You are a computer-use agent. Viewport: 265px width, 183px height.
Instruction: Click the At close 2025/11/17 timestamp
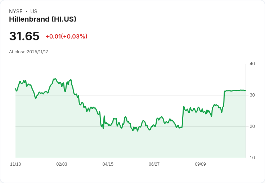click(x=28, y=52)
